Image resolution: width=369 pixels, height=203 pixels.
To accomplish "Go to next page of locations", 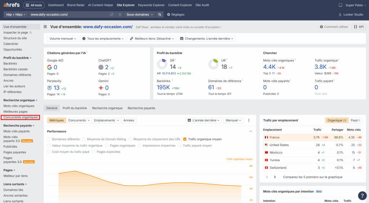I will pyautogui.click(x=275, y=177).
